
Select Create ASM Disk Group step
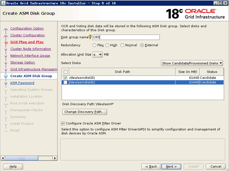pos(31,76)
